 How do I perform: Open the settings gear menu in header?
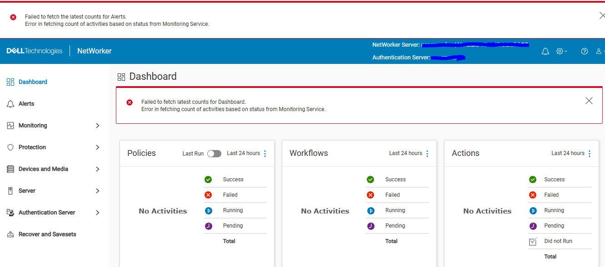562,51
